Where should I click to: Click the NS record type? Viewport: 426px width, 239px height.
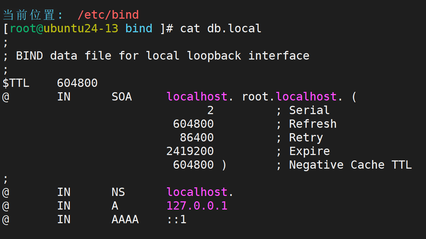coord(118,192)
